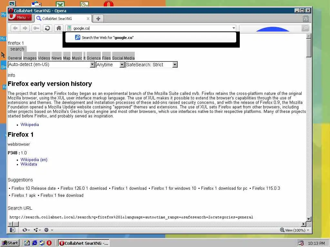Open the Opera Link sync status icon
This screenshot has width=330, height=247.
(26, 230)
